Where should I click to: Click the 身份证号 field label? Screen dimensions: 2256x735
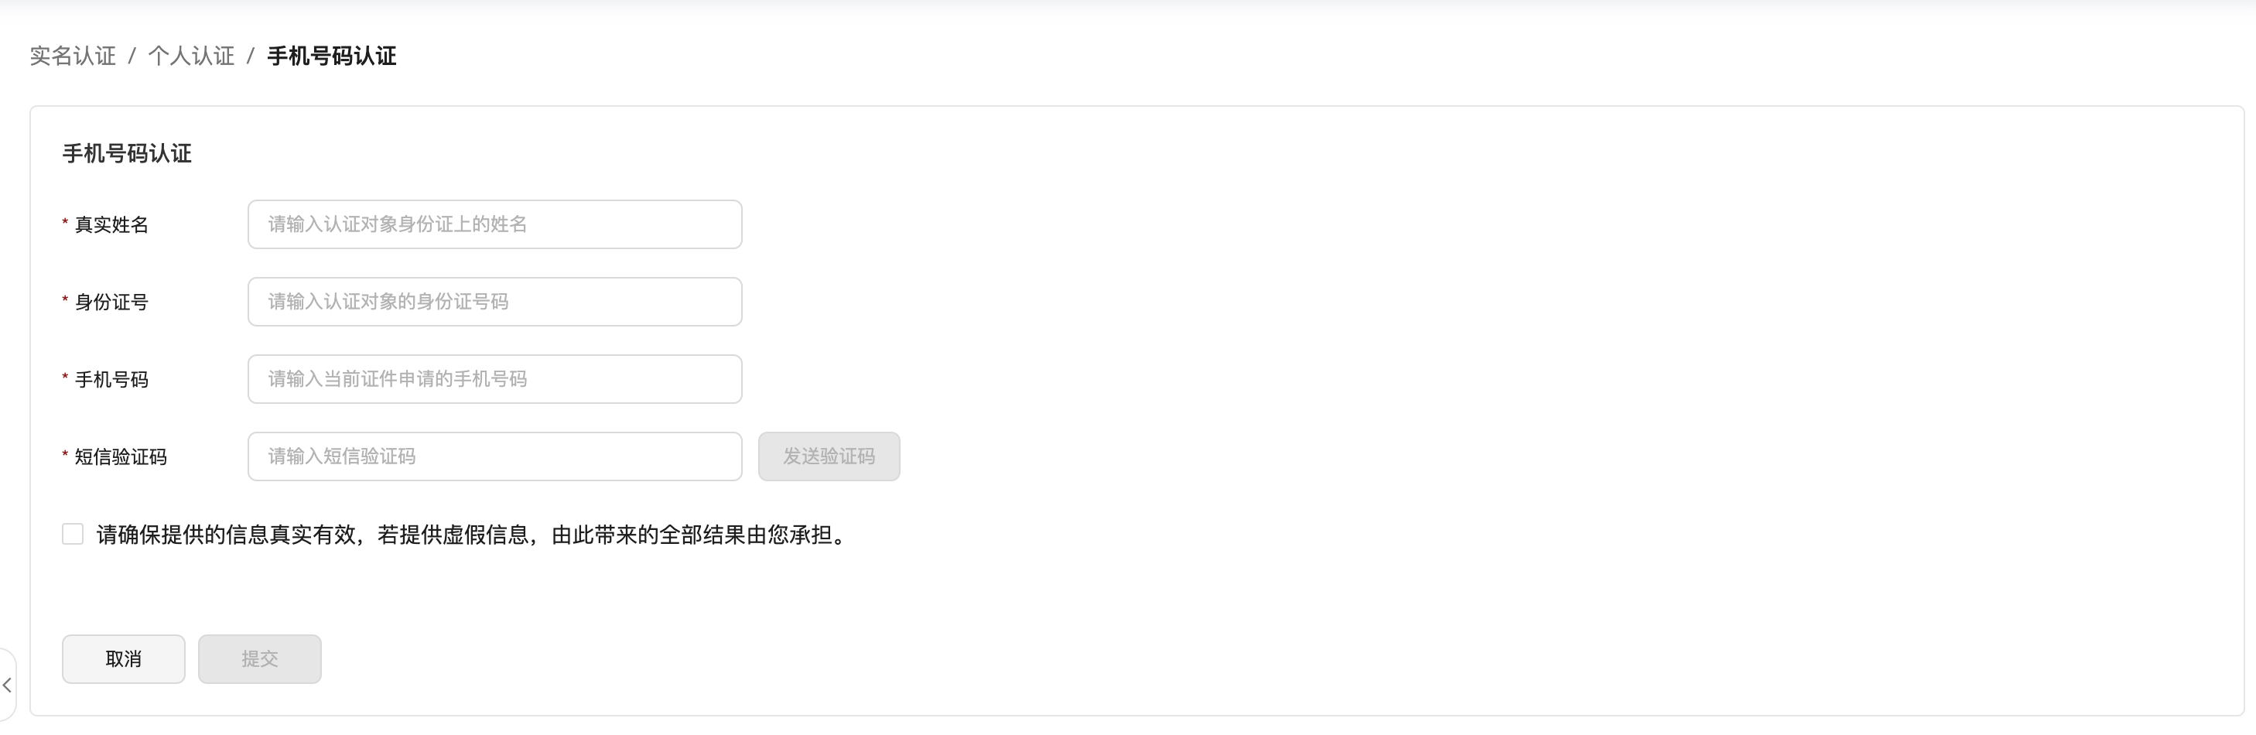tap(111, 303)
